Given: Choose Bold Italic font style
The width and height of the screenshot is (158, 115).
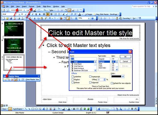Looking at the screenshot, I should [x=102, y=68].
